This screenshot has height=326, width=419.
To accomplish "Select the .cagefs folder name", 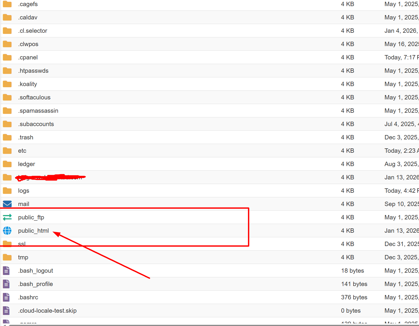I will point(28,4).
